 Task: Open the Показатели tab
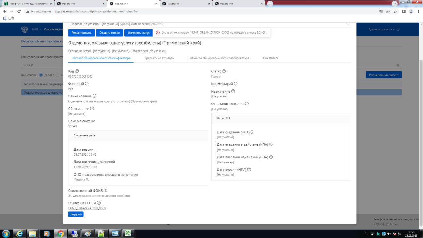pos(271,58)
